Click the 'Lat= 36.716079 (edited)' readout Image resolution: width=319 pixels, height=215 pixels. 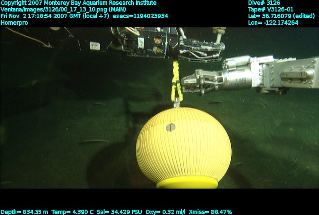(281, 16)
